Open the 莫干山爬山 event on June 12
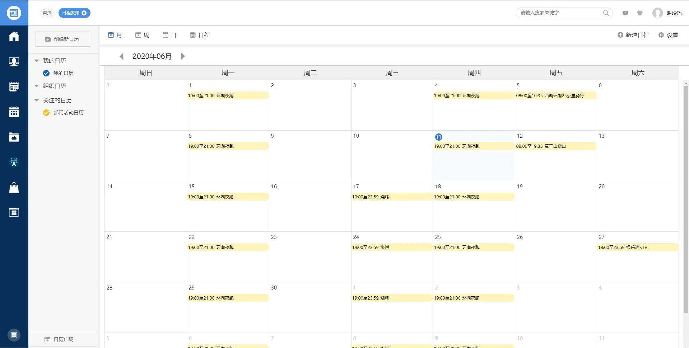Image resolution: width=689 pixels, height=348 pixels. click(555, 146)
